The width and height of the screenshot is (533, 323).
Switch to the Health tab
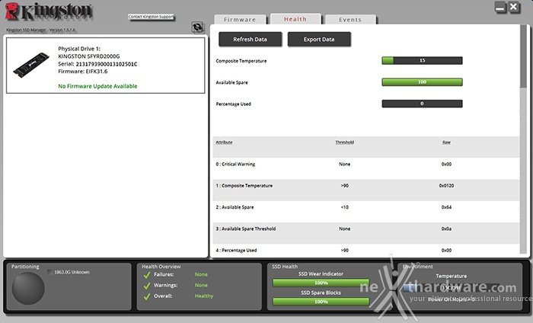295,19
